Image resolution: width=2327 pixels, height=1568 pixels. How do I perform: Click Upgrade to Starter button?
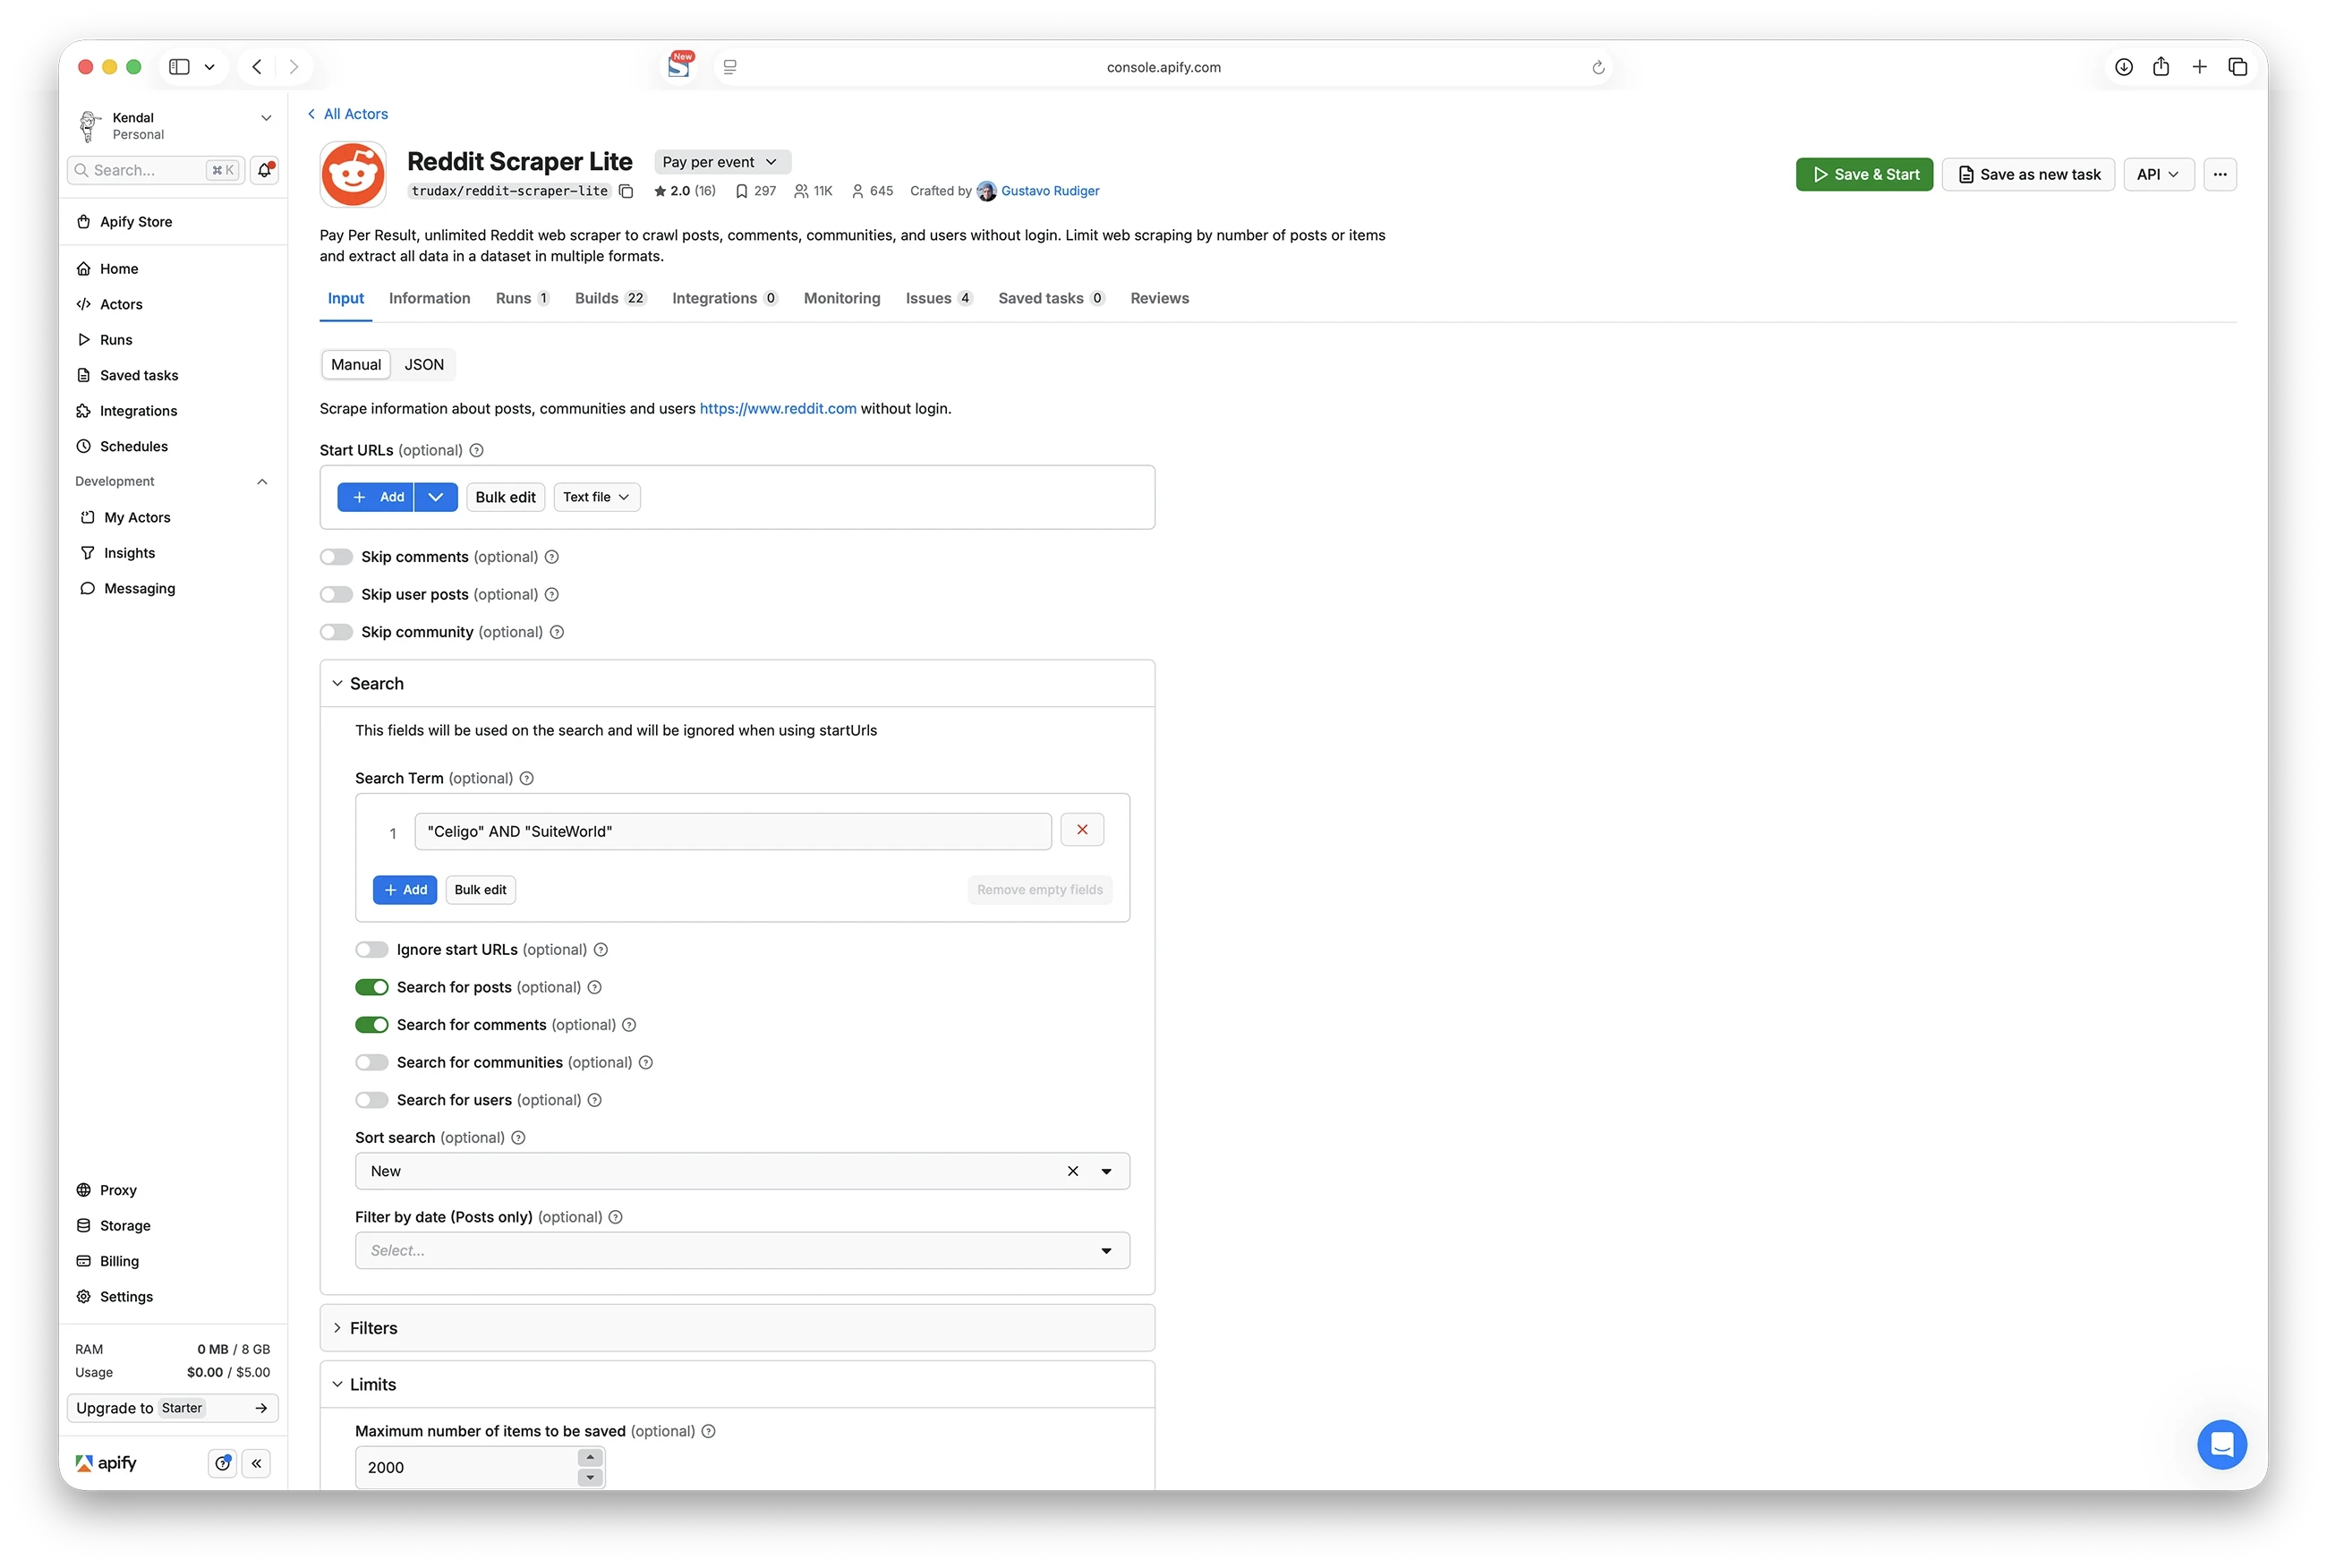coord(172,1408)
